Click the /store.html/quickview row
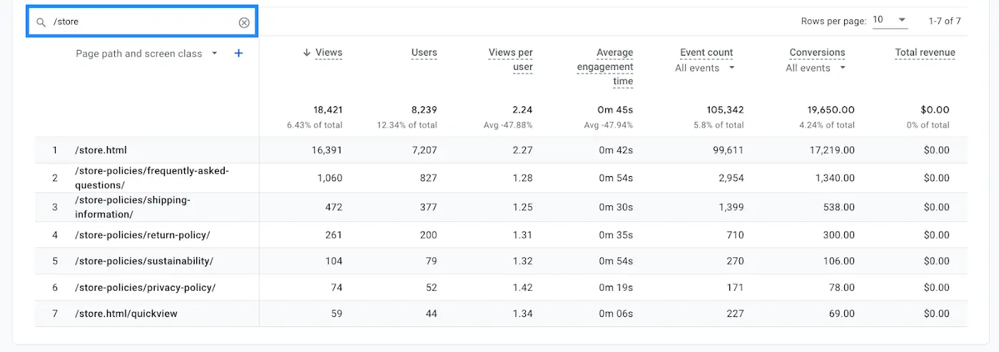999x352 pixels. click(126, 314)
